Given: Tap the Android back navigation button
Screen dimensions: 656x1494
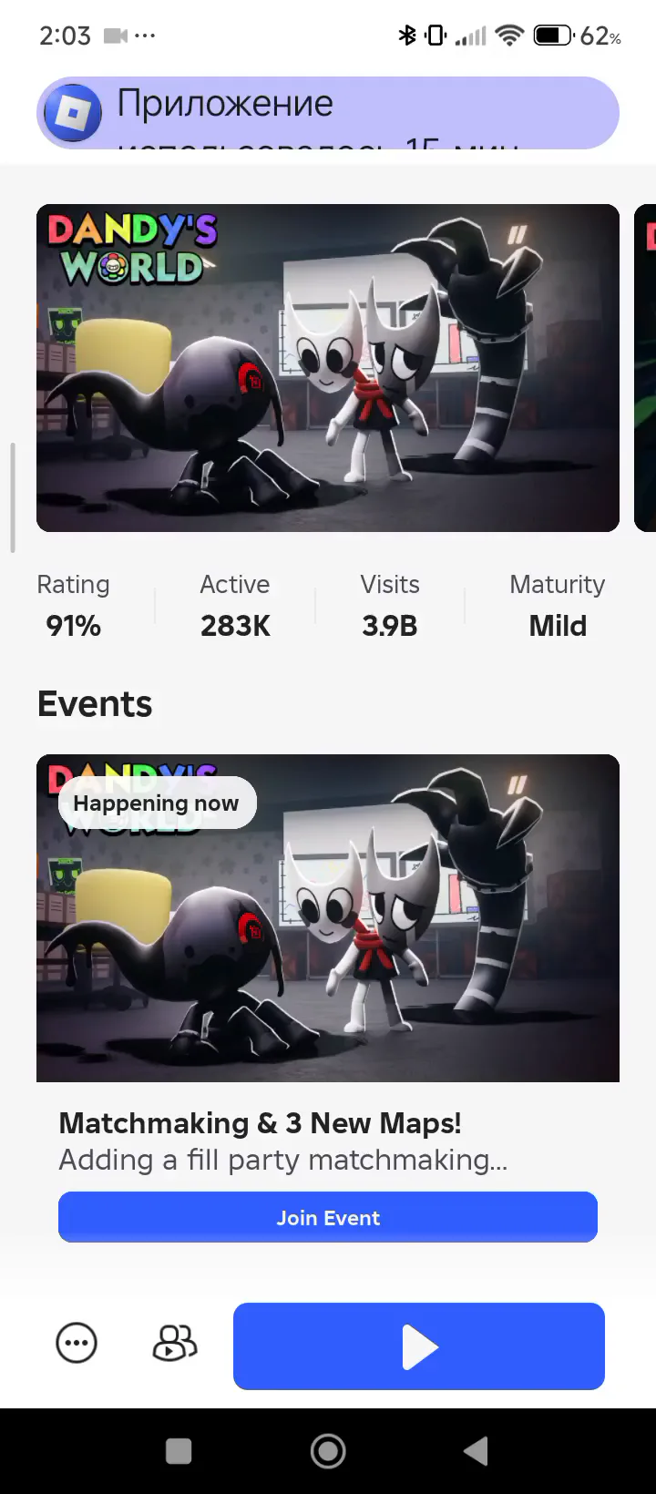Looking at the screenshot, I should pyautogui.click(x=477, y=1451).
